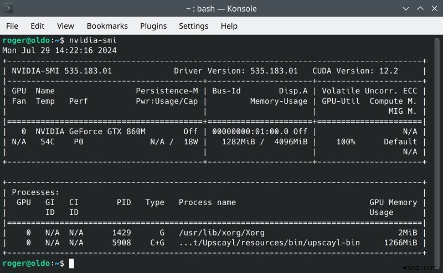
Task: Click PID 1429 in process table
Action: tap(121, 233)
